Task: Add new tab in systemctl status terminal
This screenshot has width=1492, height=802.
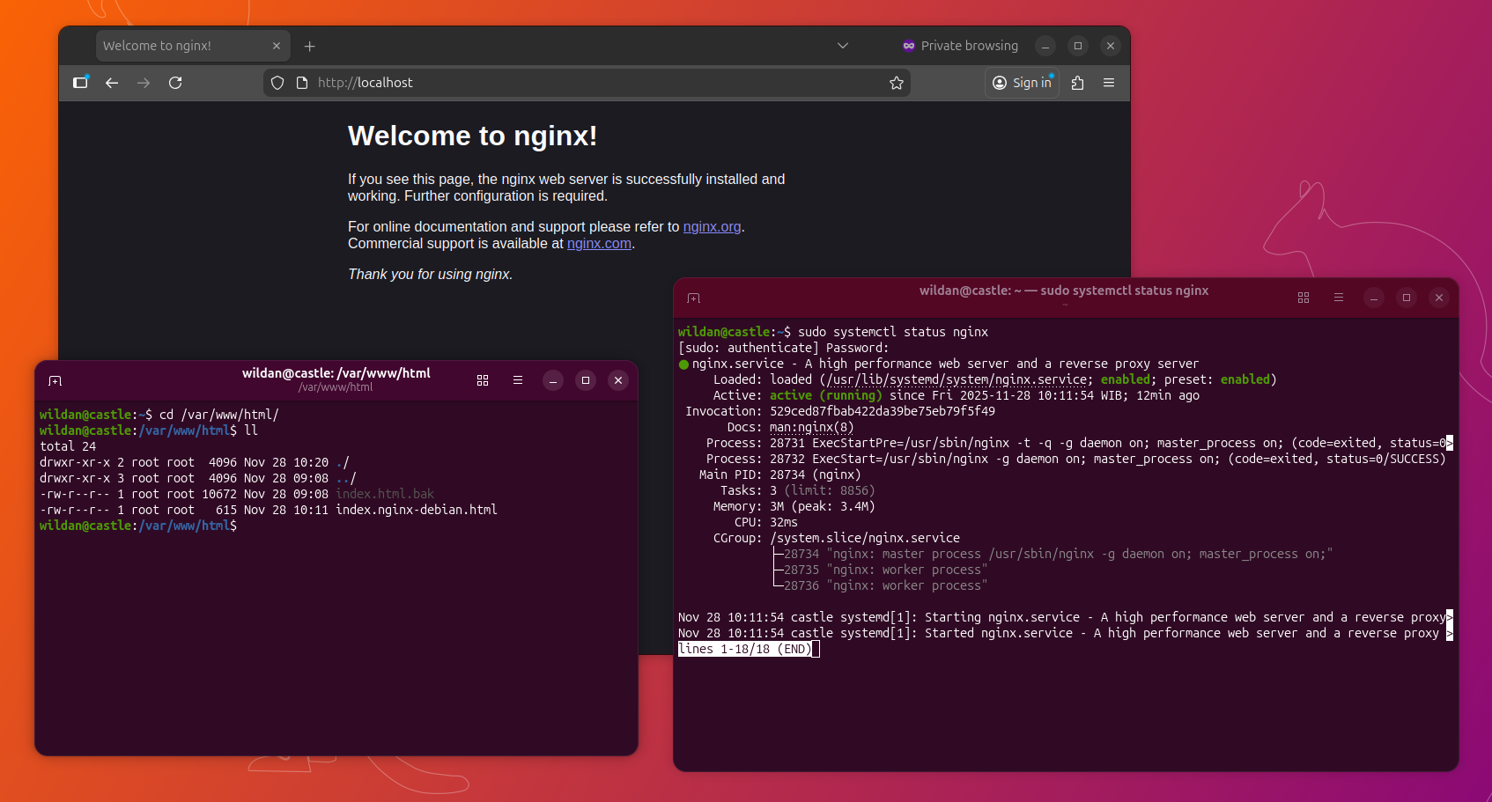Action: (x=693, y=298)
